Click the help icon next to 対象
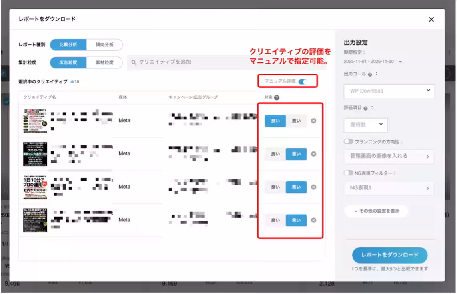This screenshot has width=457, height=294. (277, 97)
